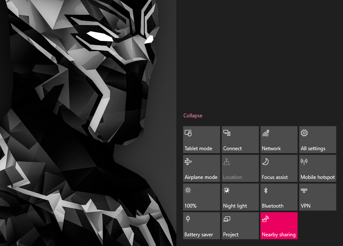The height and width of the screenshot is (246, 343).
Task: Enable Battery saver
Action: tap(202, 226)
